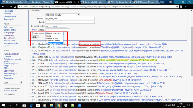Open the Azerbaycan bayrağı article link
This screenshot has height=108, width=193.
pyautogui.click(x=108, y=70)
